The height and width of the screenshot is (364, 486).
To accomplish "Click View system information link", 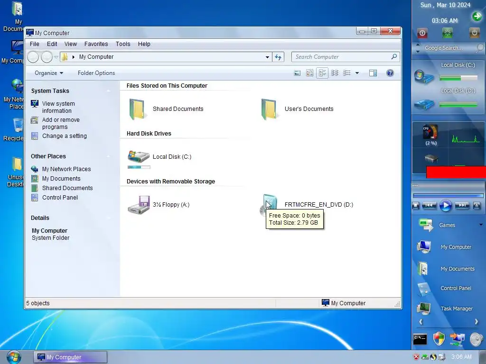I will click(58, 107).
